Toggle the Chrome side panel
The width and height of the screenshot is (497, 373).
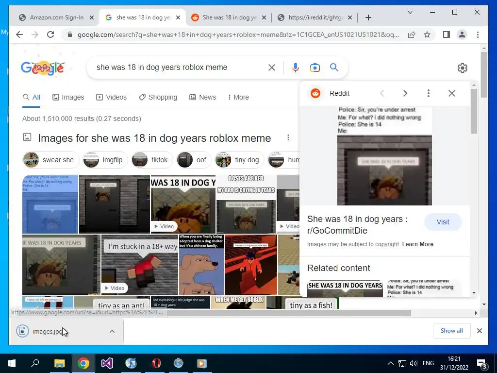447,34
